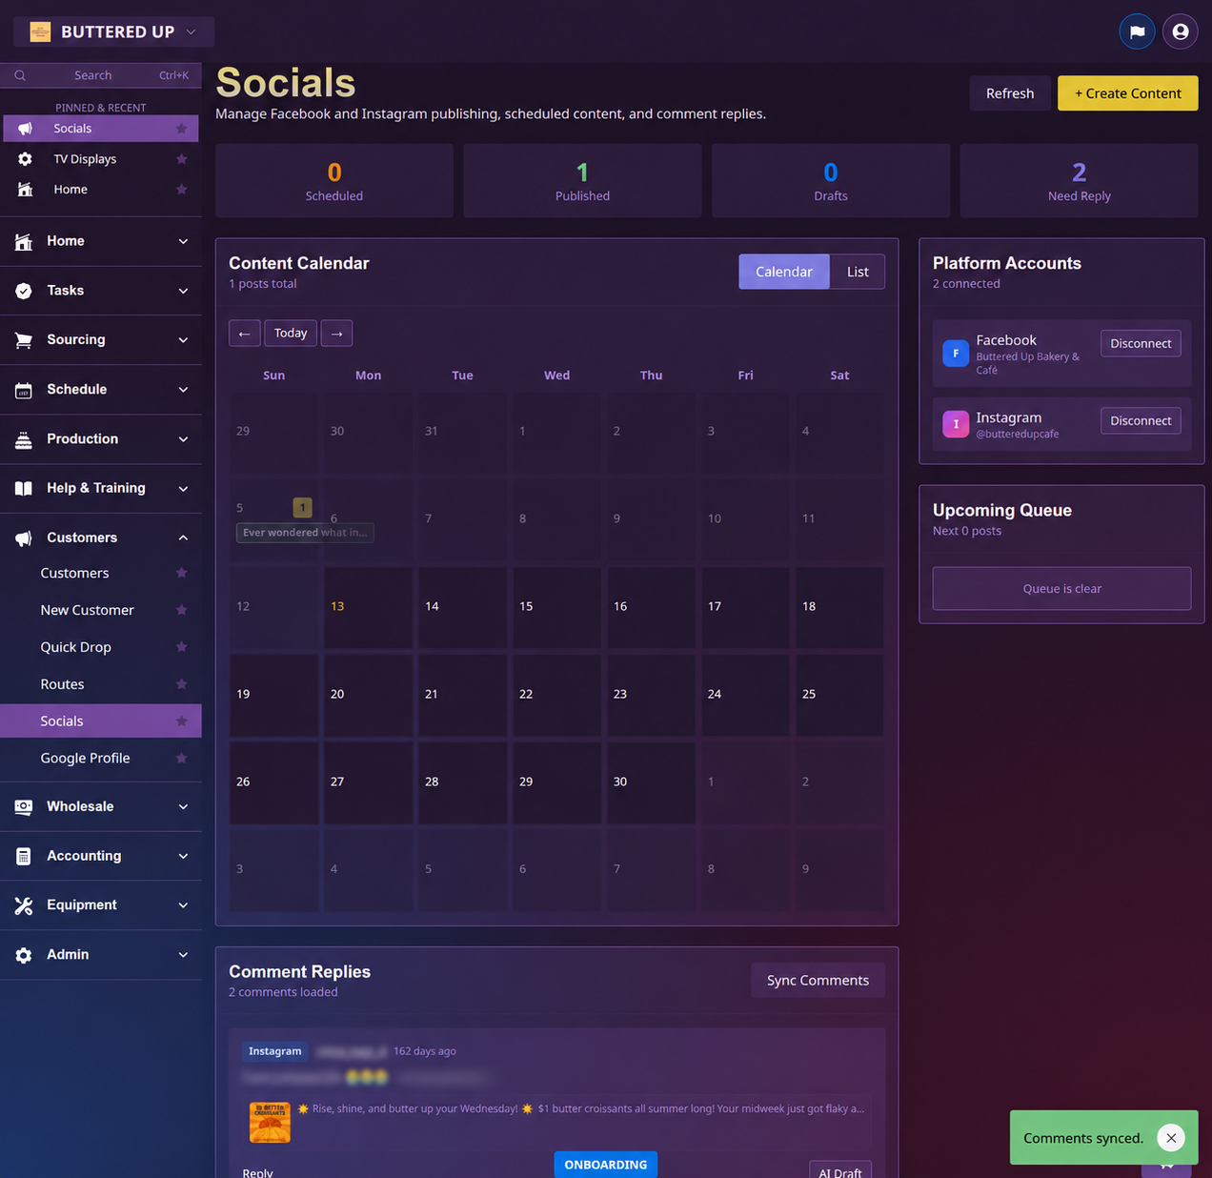The height and width of the screenshot is (1178, 1212).
Task: Toggle the Routes favorite star
Action: point(181,684)
